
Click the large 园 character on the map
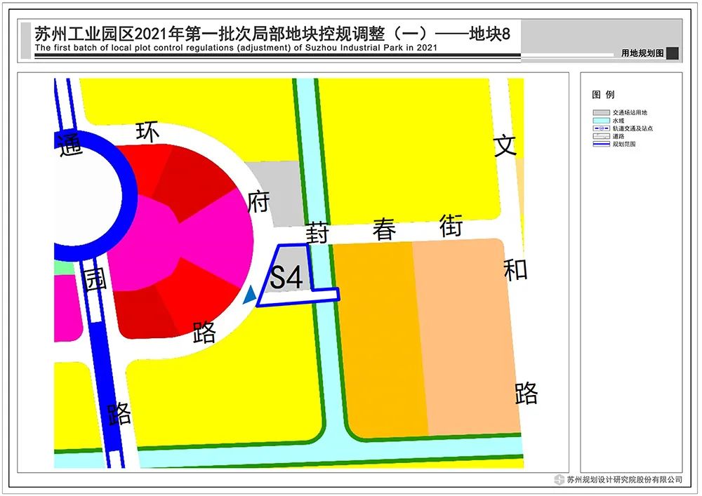[x=95, y=279]
